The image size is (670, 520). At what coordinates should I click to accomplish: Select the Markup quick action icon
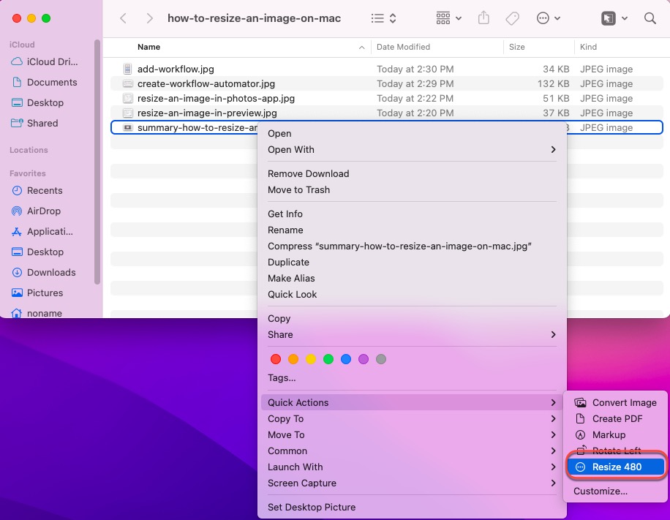pos(580,434)
